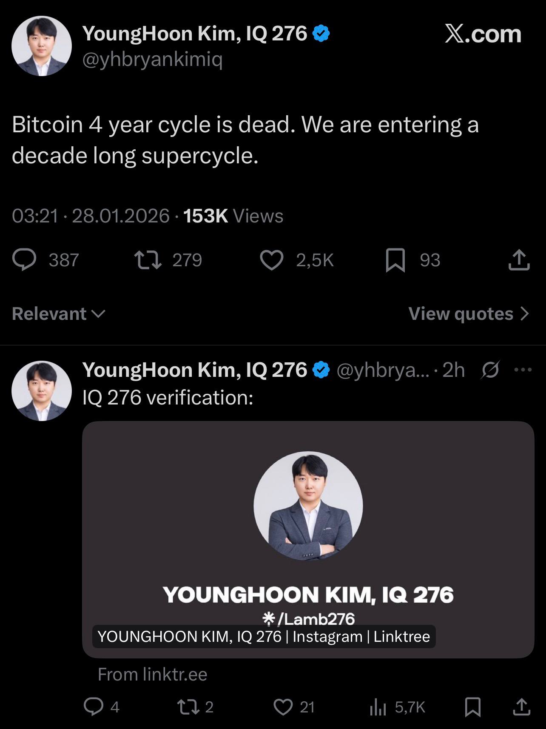Like the reply tweet with 21 likes
Image resolution: width=546 pixels, height=729 pixels.
coord(283,706)
